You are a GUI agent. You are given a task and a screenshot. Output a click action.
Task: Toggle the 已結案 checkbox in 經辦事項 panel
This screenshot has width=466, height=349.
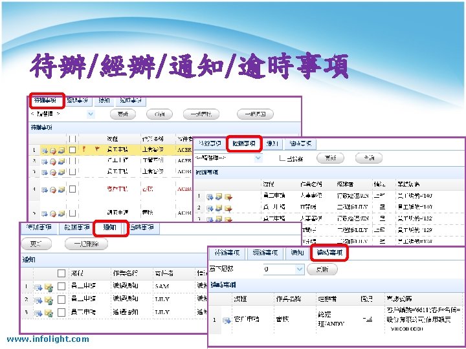(x=282, y=158)
